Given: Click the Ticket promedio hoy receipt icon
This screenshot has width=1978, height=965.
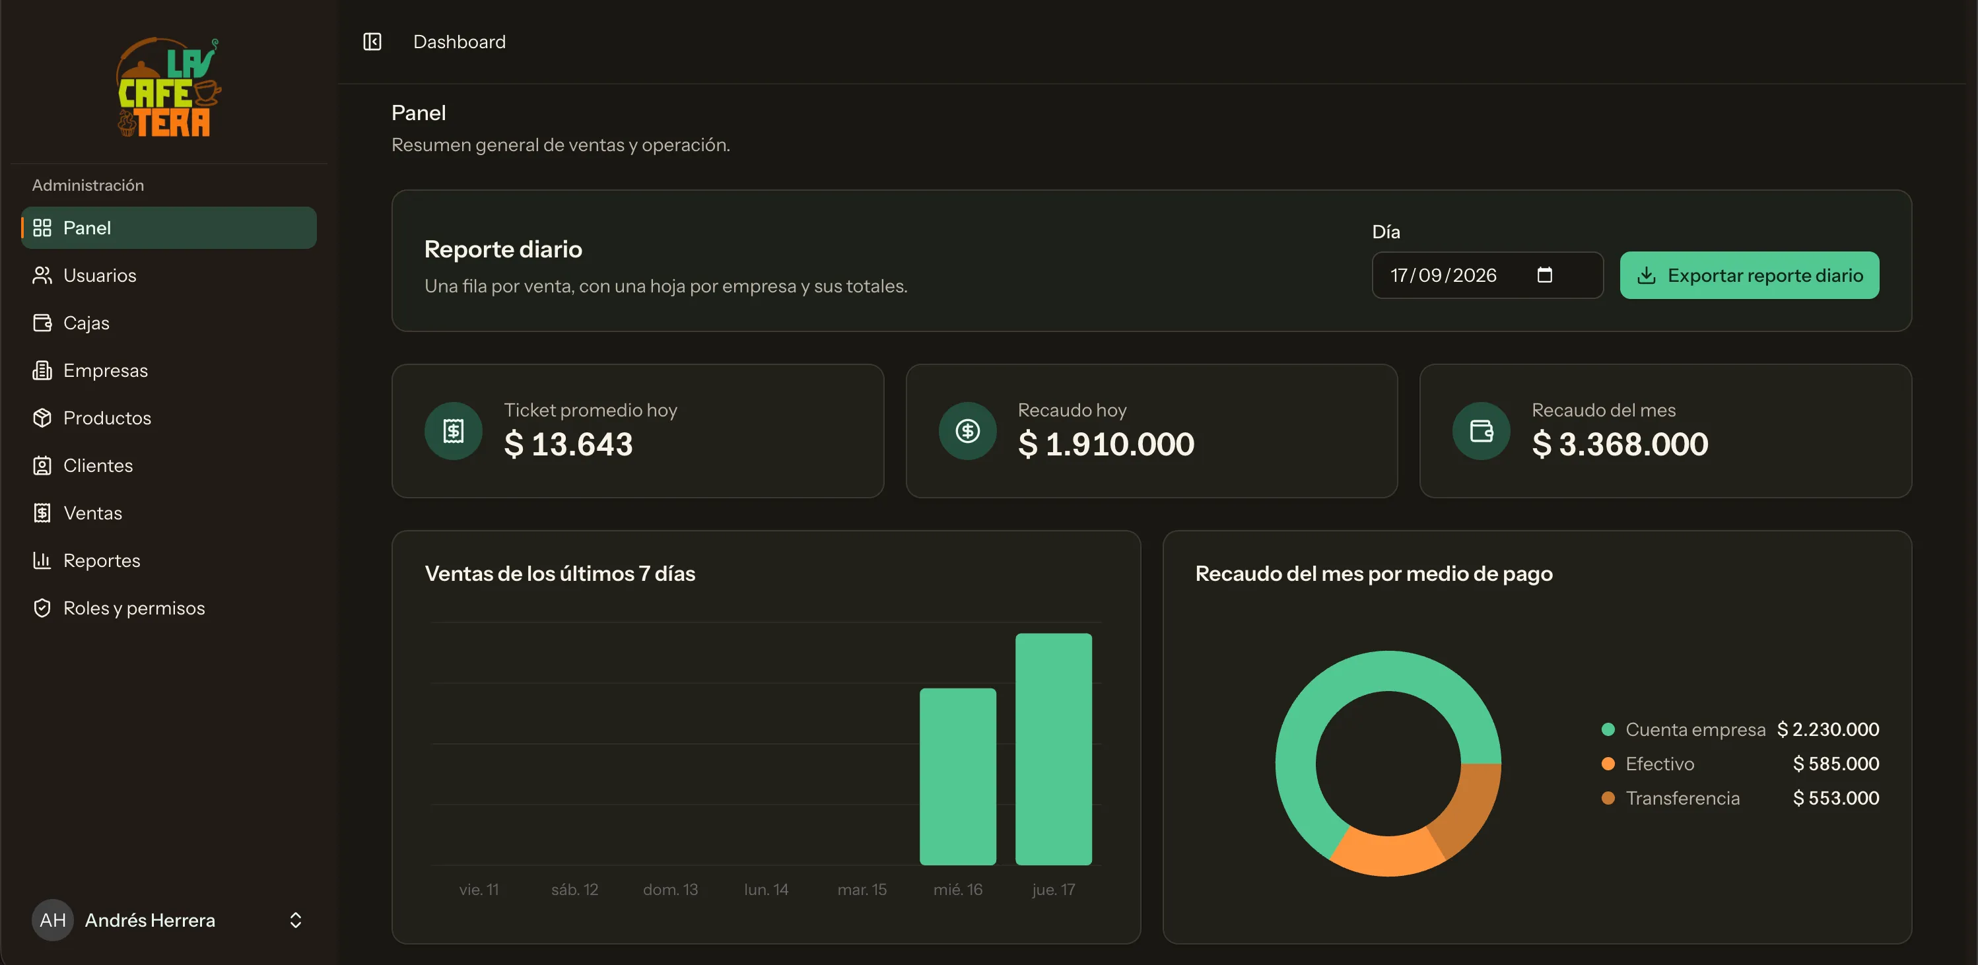Looking at the screenshot, I should click(x=454, y=430).
